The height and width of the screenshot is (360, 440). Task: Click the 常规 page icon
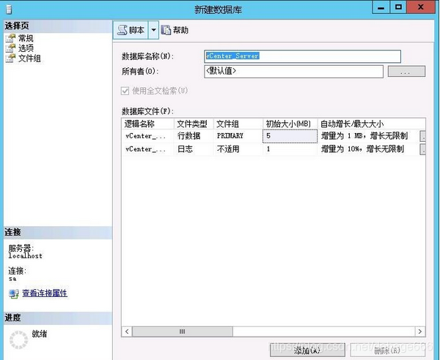(x=11, y=38)
